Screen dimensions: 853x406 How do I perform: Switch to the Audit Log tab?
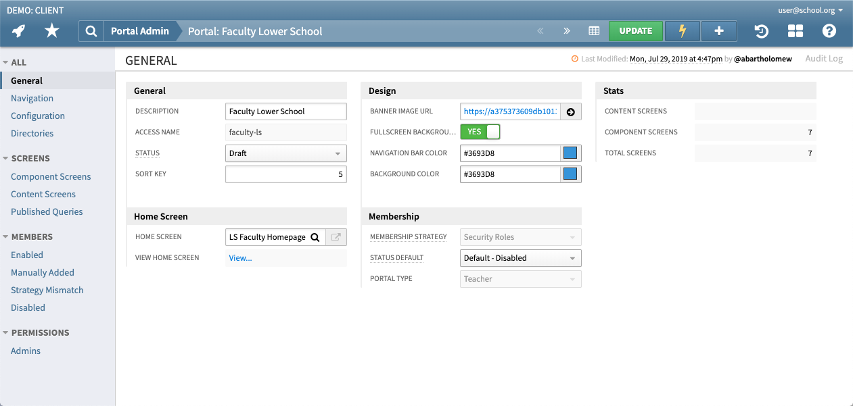point(824,58)
